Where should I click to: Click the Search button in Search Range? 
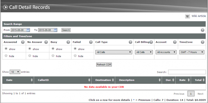(x=66, y=30)
